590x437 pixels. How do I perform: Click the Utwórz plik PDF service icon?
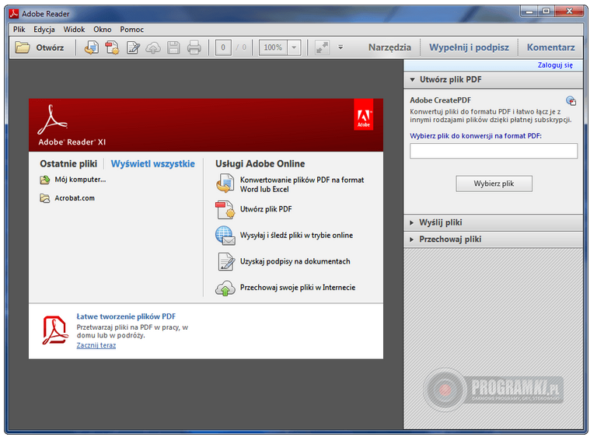[225, 210]
